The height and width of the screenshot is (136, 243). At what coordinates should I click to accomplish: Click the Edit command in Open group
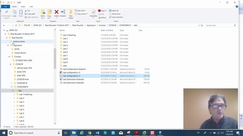point(101,14)
